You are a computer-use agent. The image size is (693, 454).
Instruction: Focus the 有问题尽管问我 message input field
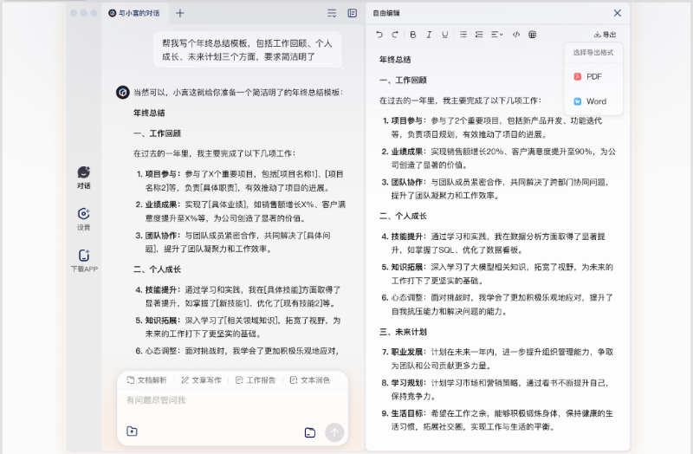(x=225, y=401)
